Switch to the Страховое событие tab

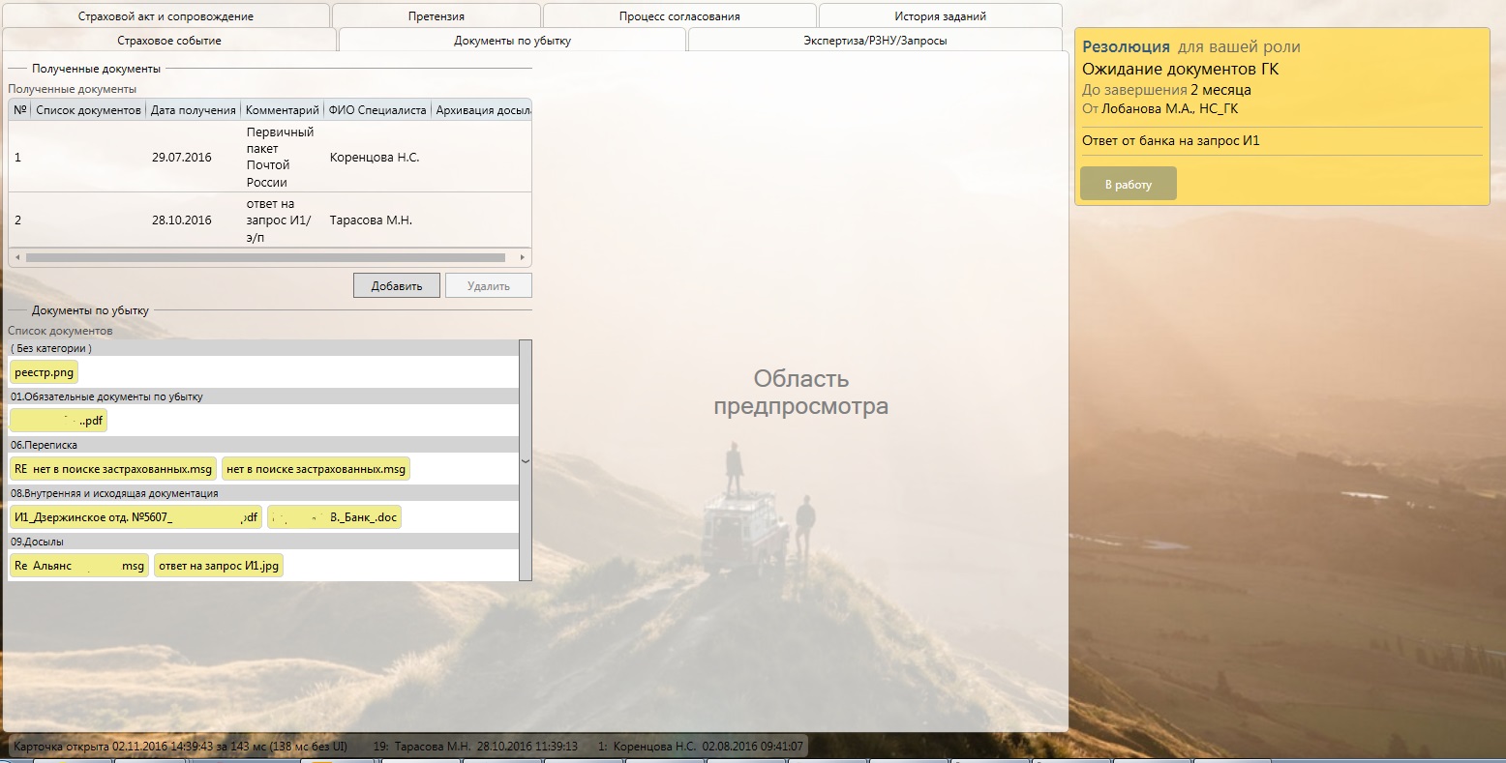169,41
